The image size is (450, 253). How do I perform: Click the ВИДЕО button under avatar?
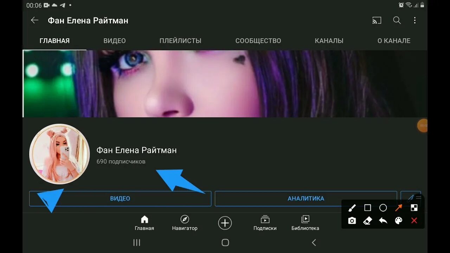120,199
